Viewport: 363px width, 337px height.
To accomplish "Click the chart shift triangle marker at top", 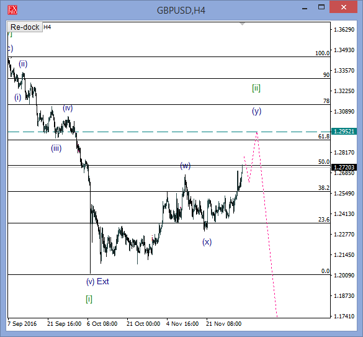I will [242, 24].
